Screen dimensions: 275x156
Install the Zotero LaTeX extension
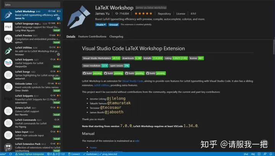(57, 115)
